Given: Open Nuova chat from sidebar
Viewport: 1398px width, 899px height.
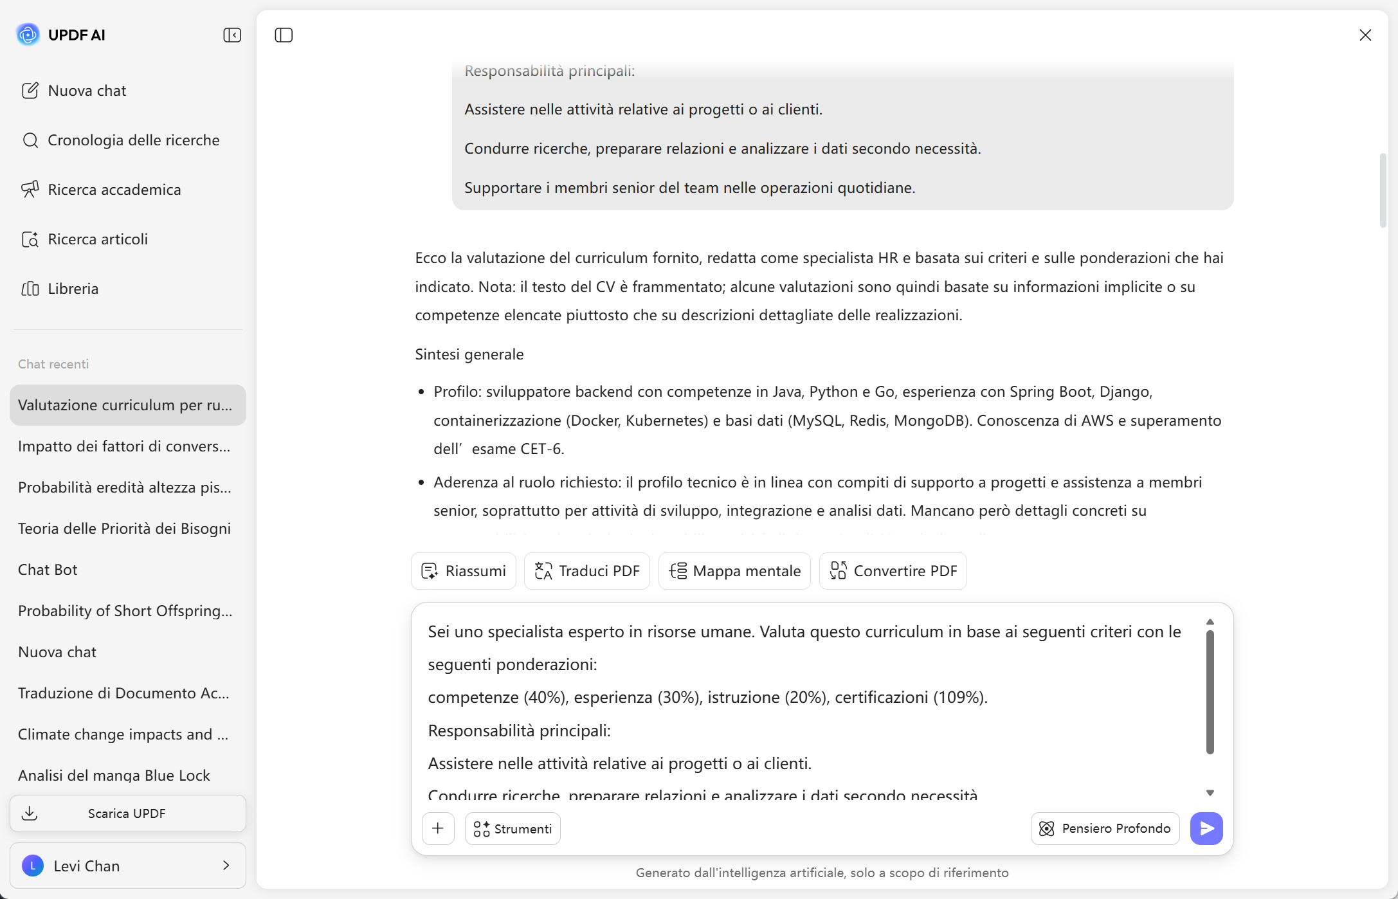Looking at the screenshot, I should [x=87, y=91].
